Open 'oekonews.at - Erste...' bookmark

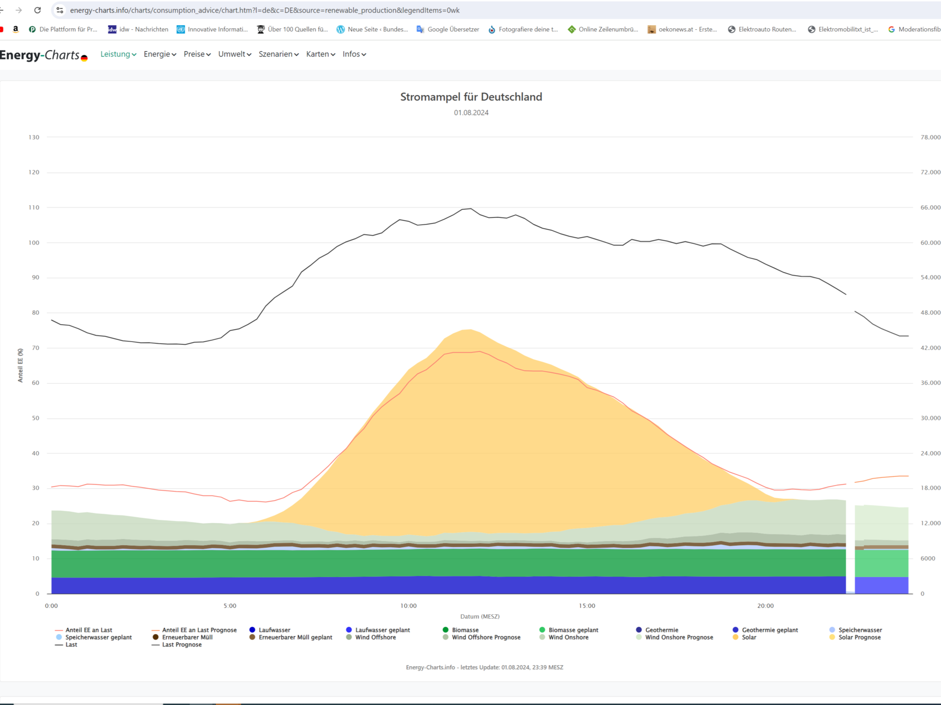click(682, 29)
